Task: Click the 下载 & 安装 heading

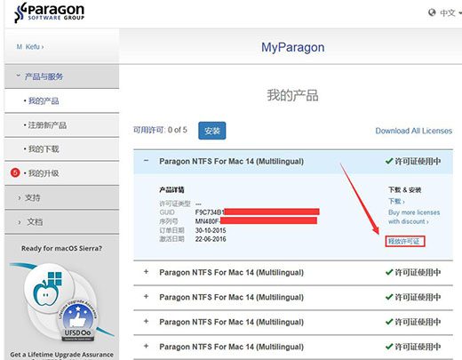Action: 404,190
